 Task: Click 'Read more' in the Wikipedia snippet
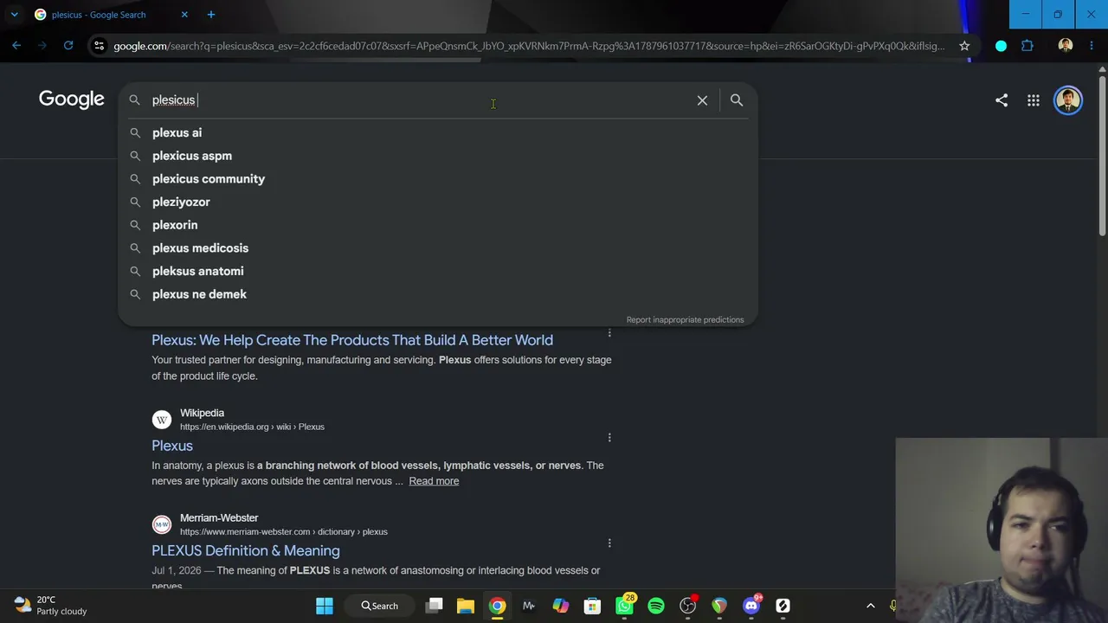[434, 481]
